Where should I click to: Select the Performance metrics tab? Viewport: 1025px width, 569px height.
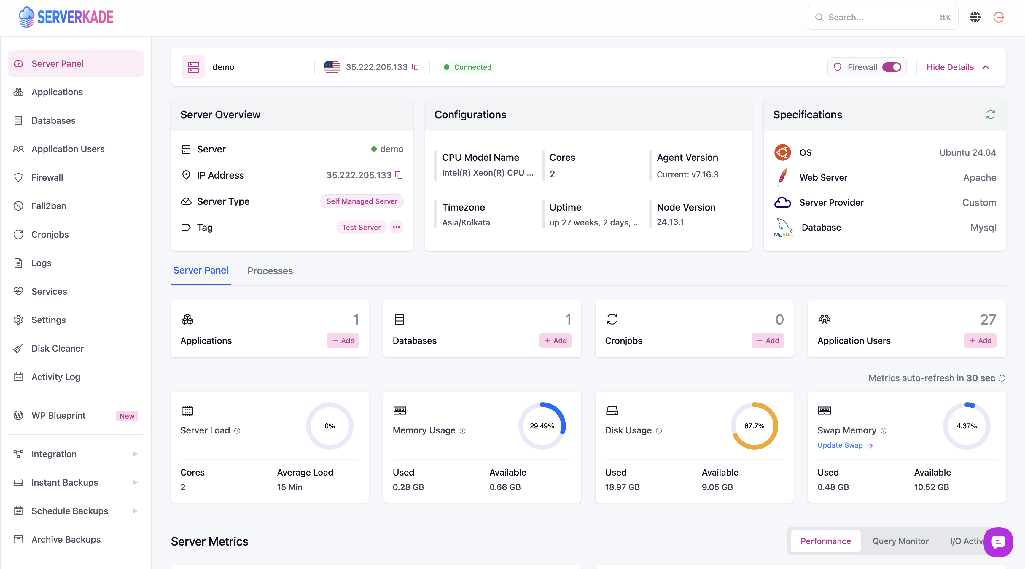click(825, 541)
